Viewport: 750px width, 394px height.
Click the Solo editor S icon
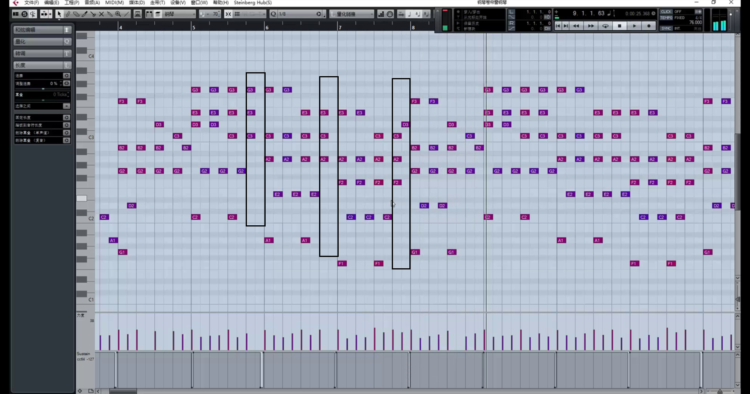pos(24,14)
